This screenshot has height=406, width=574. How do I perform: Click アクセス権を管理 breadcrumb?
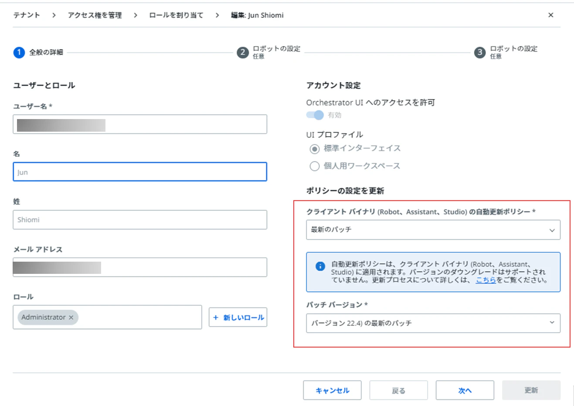[x=95, y=15]
